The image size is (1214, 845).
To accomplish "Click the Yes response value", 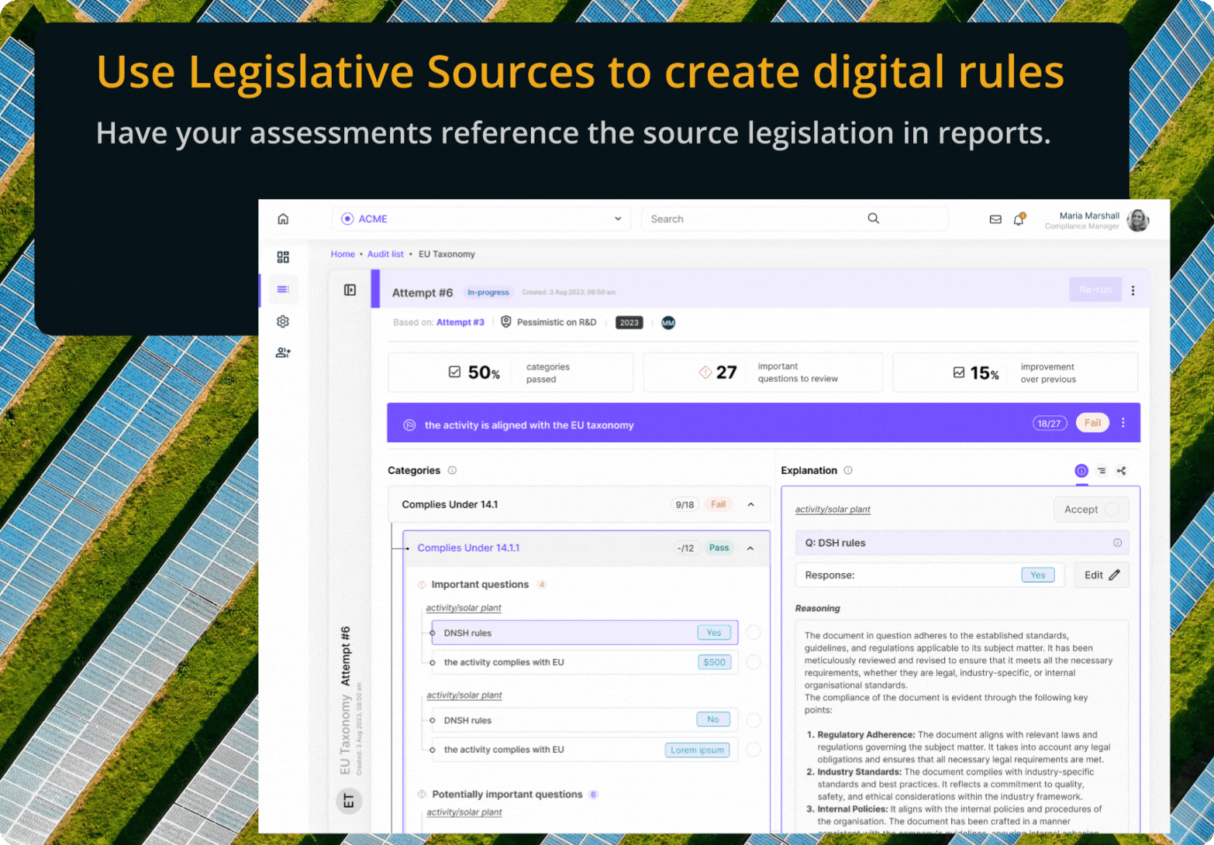I will tap(1038, 575).
